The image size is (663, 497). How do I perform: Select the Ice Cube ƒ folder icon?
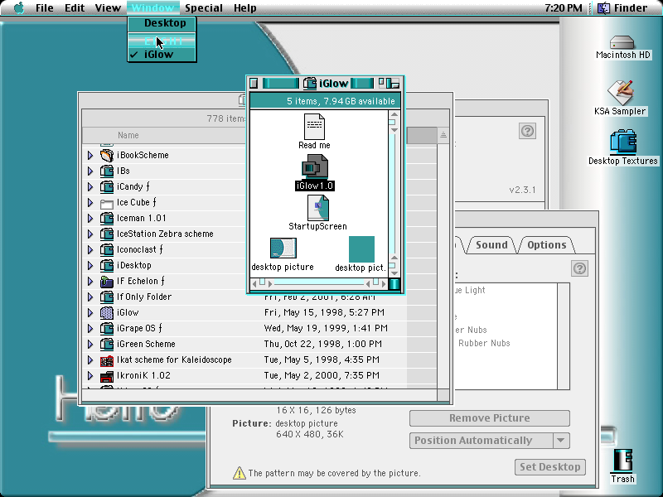[x=107, y=202]
